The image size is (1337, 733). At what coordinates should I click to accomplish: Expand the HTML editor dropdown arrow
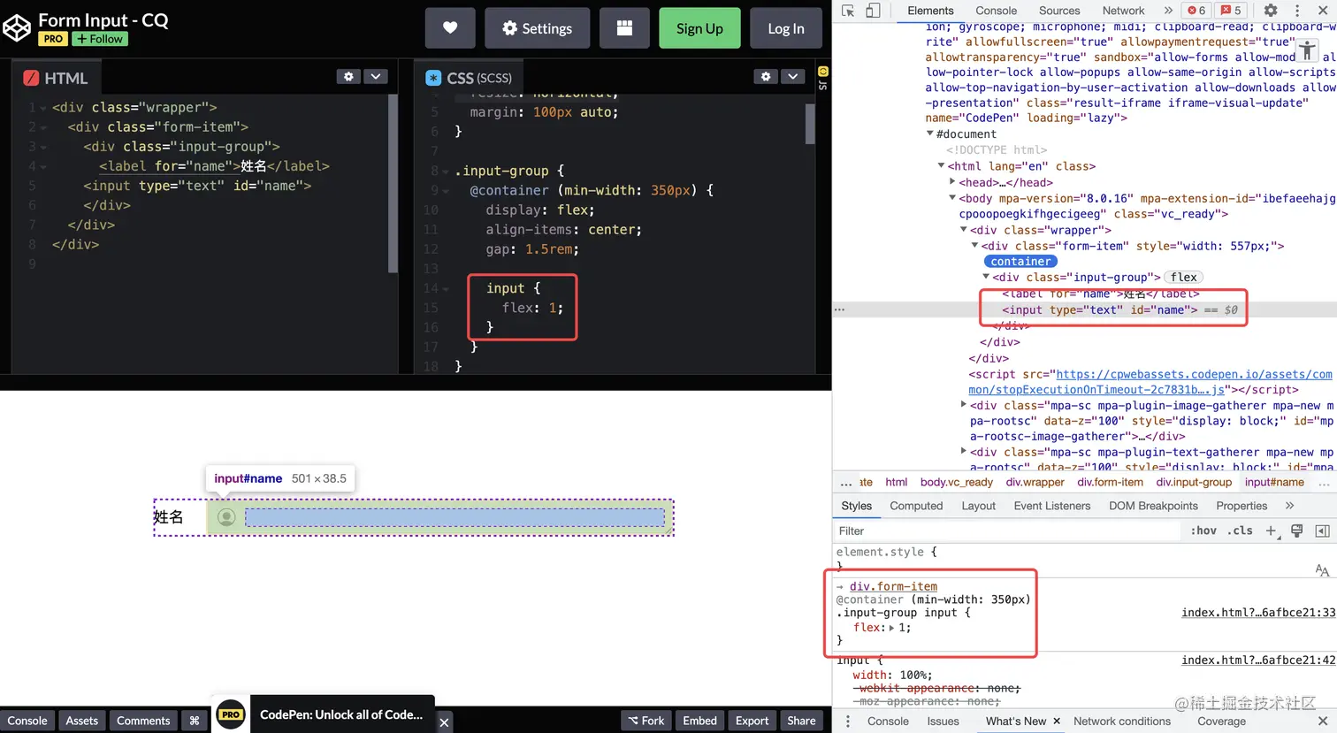click(x=376, y=77)
